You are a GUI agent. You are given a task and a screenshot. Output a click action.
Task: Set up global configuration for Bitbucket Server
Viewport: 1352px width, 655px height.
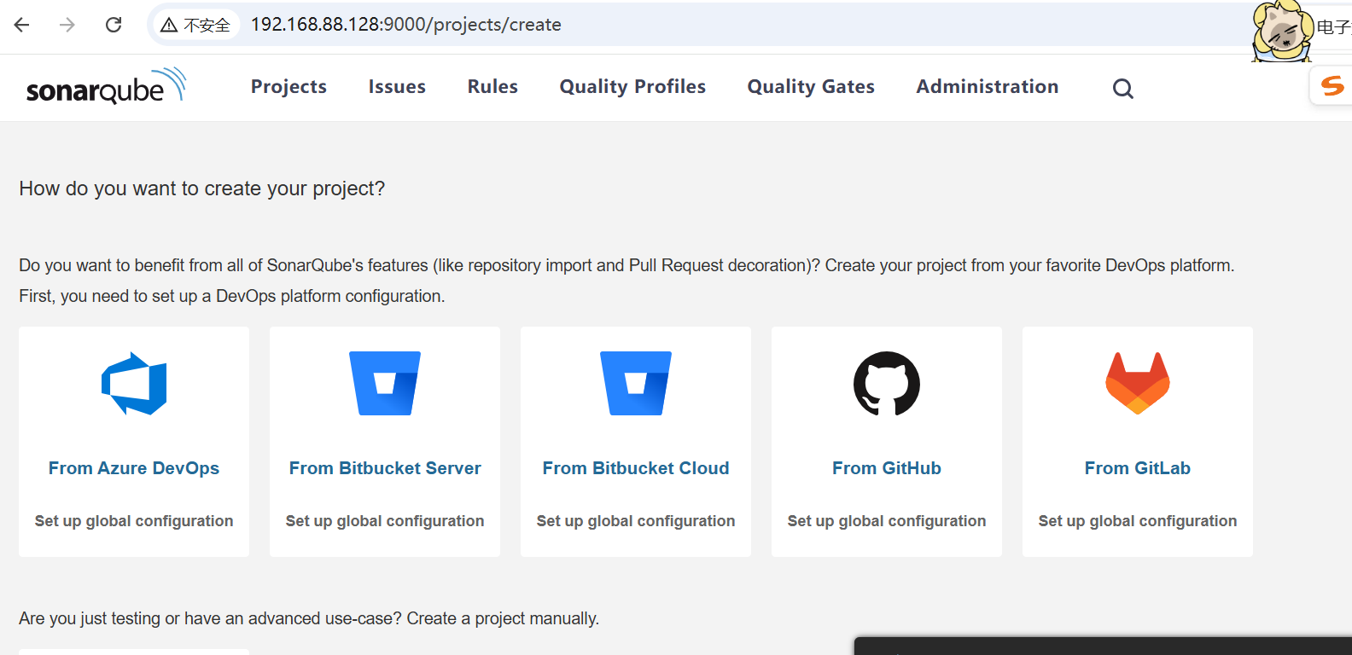point(385,521)
